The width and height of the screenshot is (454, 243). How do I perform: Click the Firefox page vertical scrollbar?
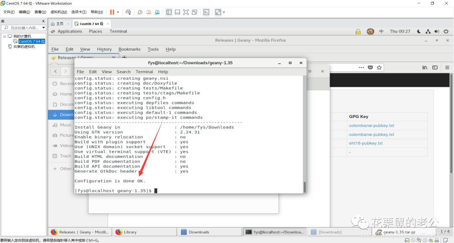coord(452,124)
